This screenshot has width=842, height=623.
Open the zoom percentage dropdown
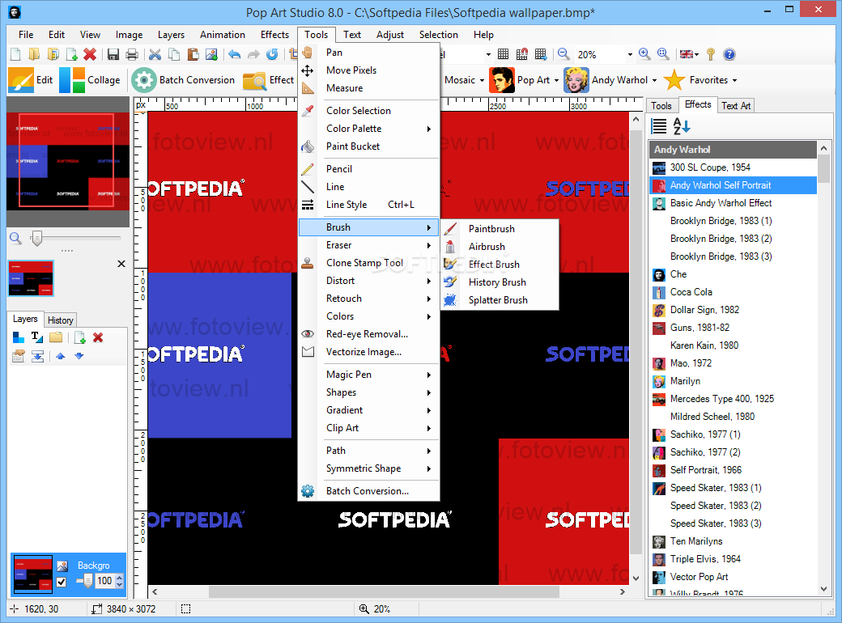(x=630, y=55)
